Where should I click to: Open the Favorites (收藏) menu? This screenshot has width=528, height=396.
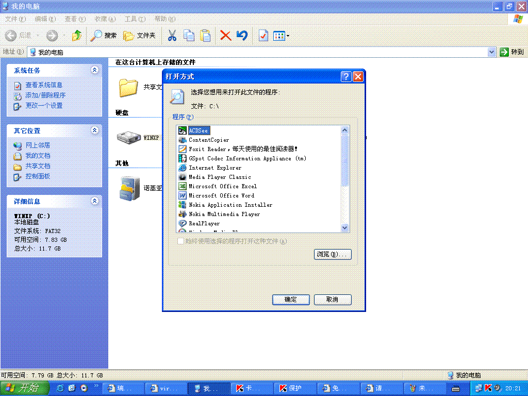click(105, 19)
